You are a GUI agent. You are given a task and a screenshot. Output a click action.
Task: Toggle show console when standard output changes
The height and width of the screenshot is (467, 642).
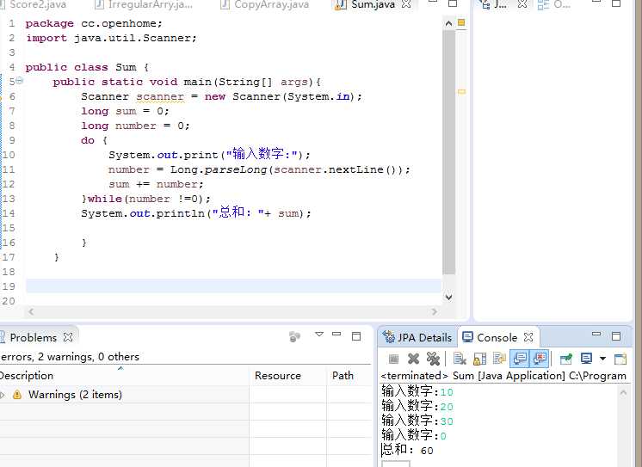pos(520,359)
